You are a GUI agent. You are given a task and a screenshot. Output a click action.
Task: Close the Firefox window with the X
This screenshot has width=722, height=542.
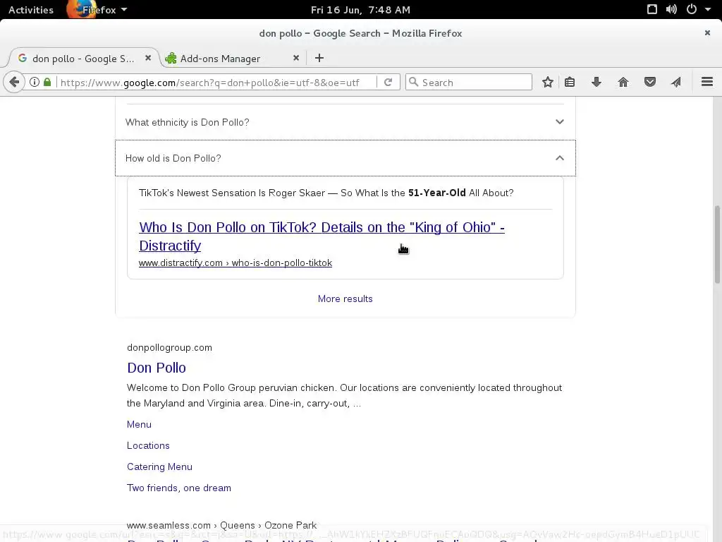[x=707, y=32]
